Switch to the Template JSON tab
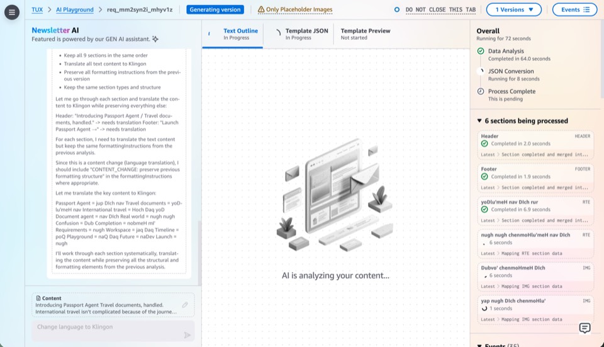The height and width of the screenshot is (347, 604). click(299, 34)
